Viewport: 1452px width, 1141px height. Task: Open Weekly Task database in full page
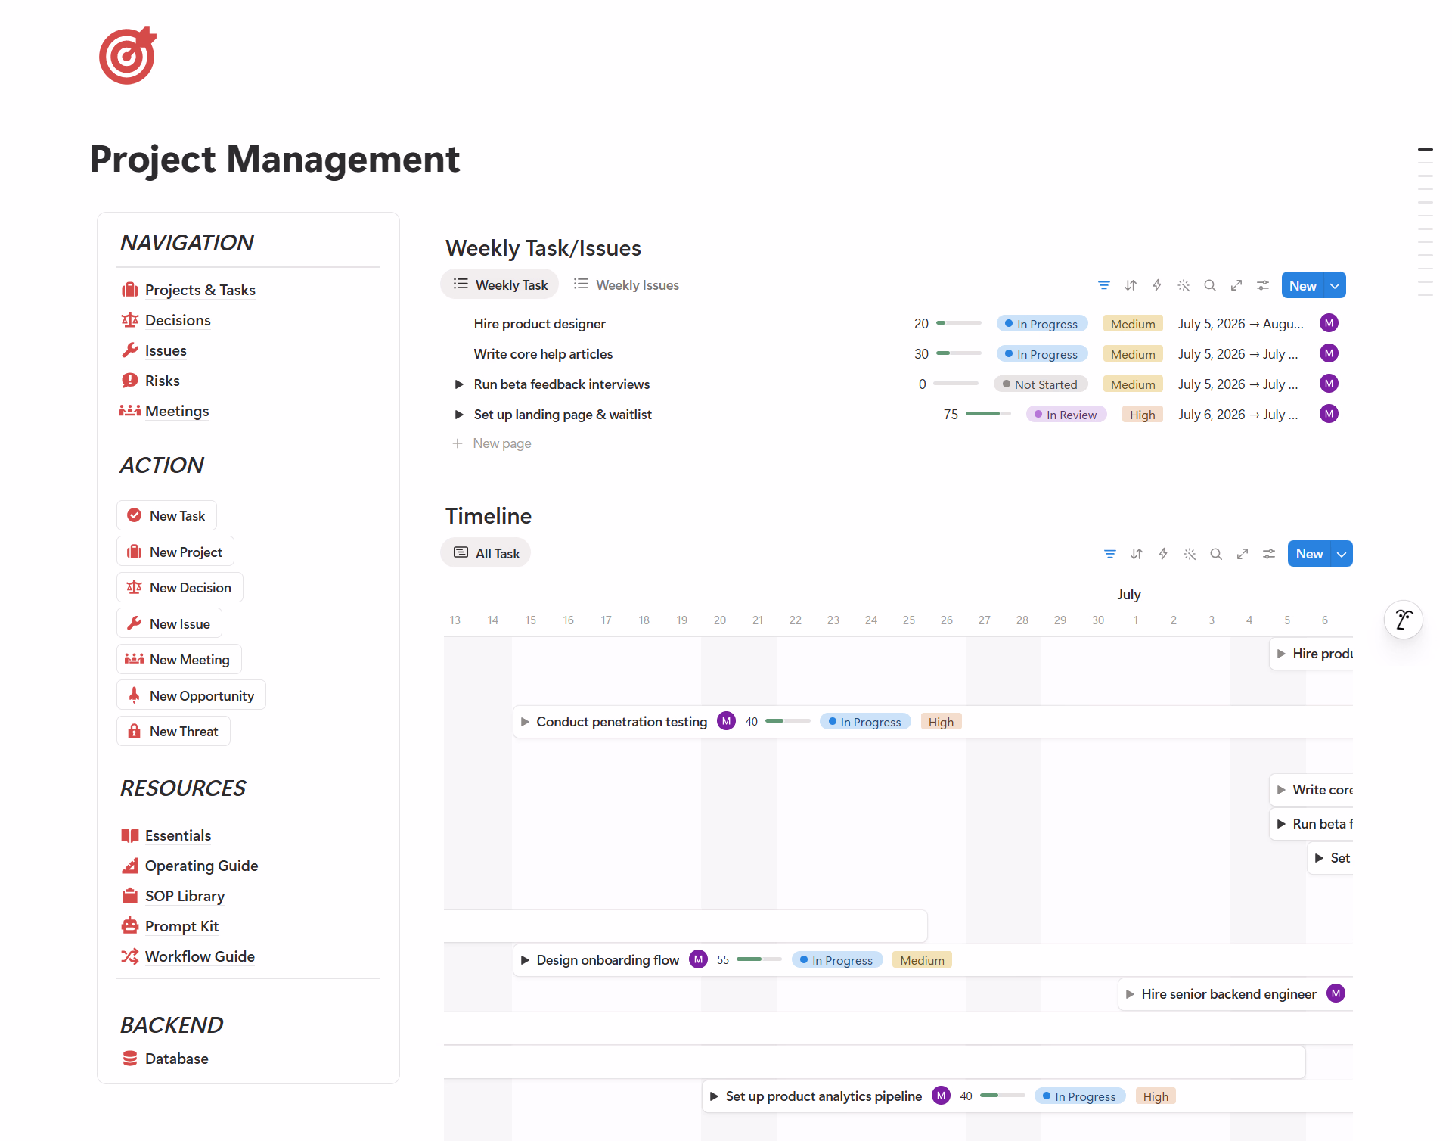click(x=1236, y=285)
